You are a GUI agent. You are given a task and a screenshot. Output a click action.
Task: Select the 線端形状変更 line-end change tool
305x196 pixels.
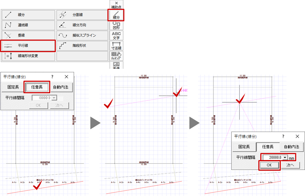[x=28, y=56]
